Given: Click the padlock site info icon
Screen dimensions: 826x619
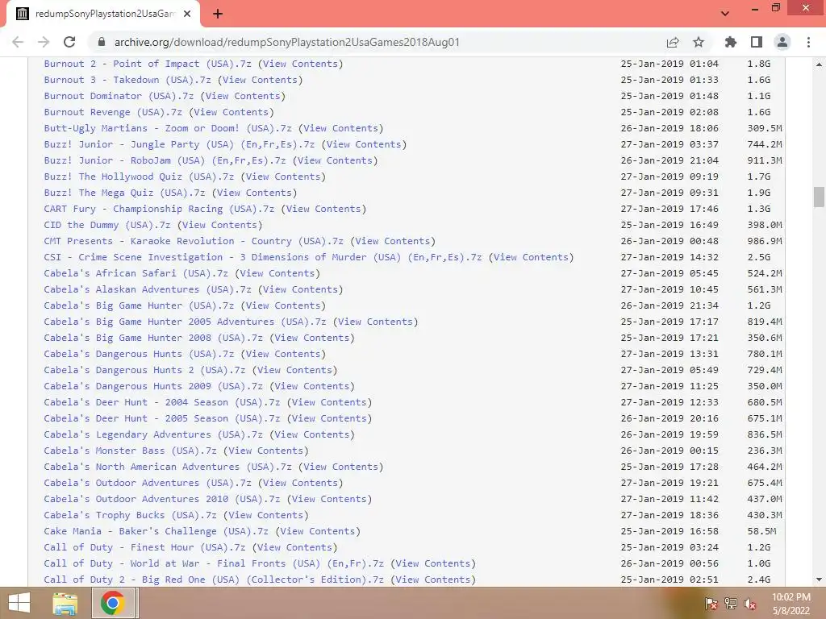Looking at the screenshot, I should point(102,42).
